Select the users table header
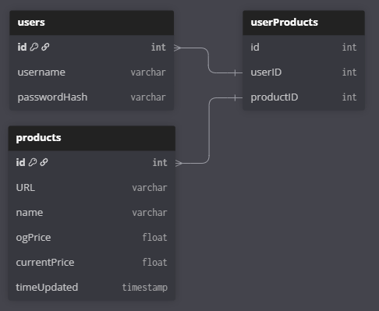This screenshot has width=379, height=311. (x=92, y=23)
